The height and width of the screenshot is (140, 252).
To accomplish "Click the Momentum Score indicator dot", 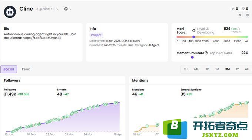I will [x=192, y=57].
